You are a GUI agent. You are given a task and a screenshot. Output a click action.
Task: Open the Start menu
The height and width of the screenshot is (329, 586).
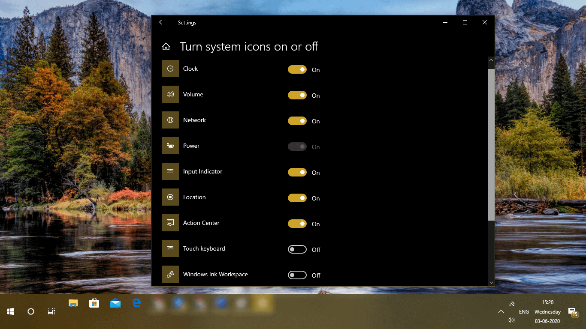pos(9,311)
